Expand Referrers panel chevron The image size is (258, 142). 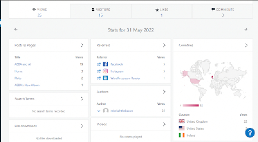pos(164,45)
